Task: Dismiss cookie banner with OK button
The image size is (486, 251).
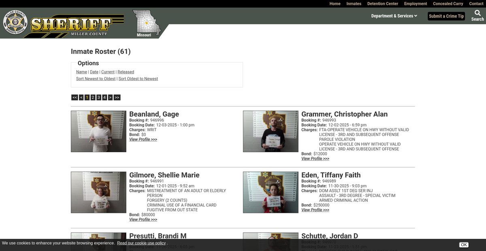Action: pos(464,245)
